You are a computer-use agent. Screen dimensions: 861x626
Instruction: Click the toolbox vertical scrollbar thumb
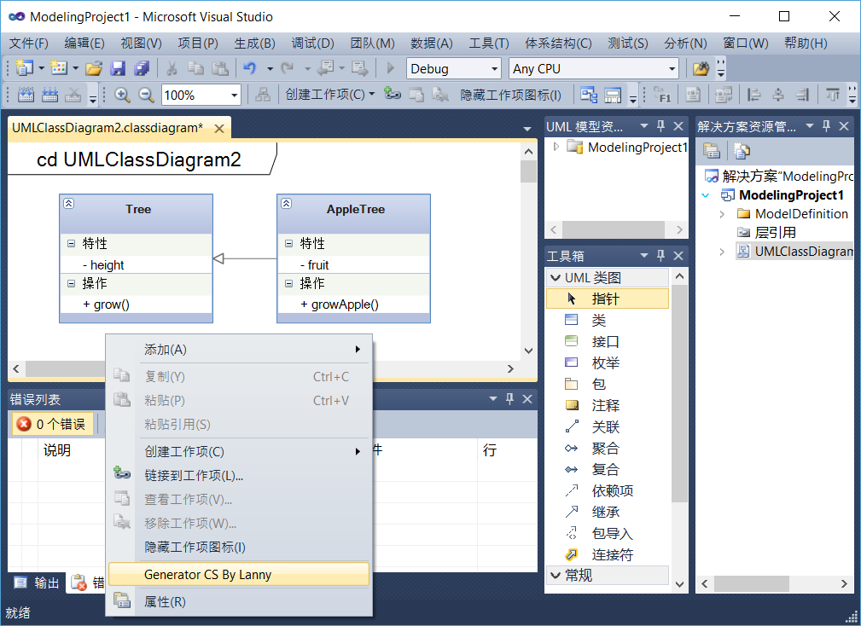coord(679,393)
